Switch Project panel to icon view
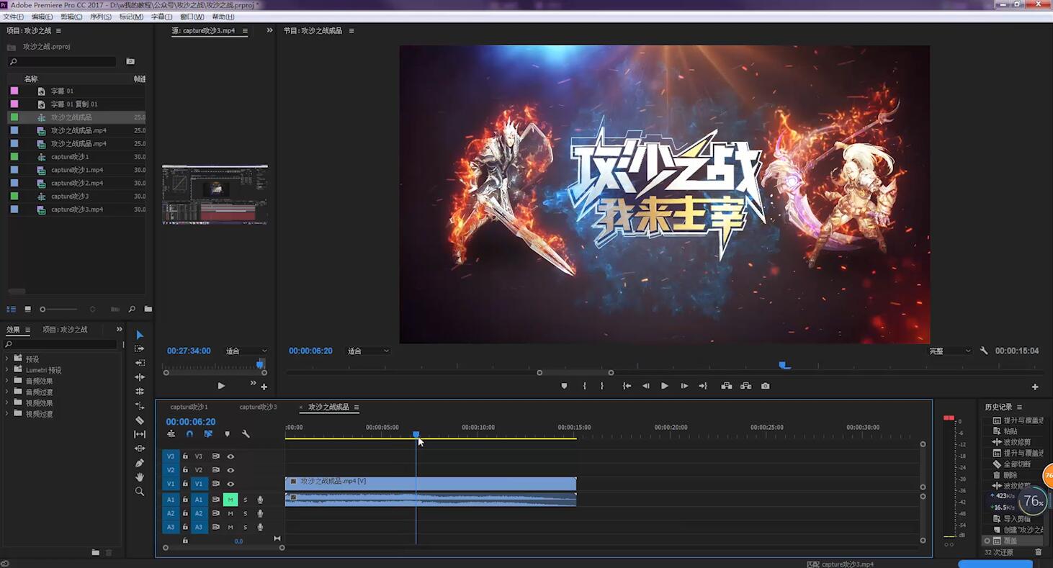This screenshot has width=1053, height=568. point(27,309)
